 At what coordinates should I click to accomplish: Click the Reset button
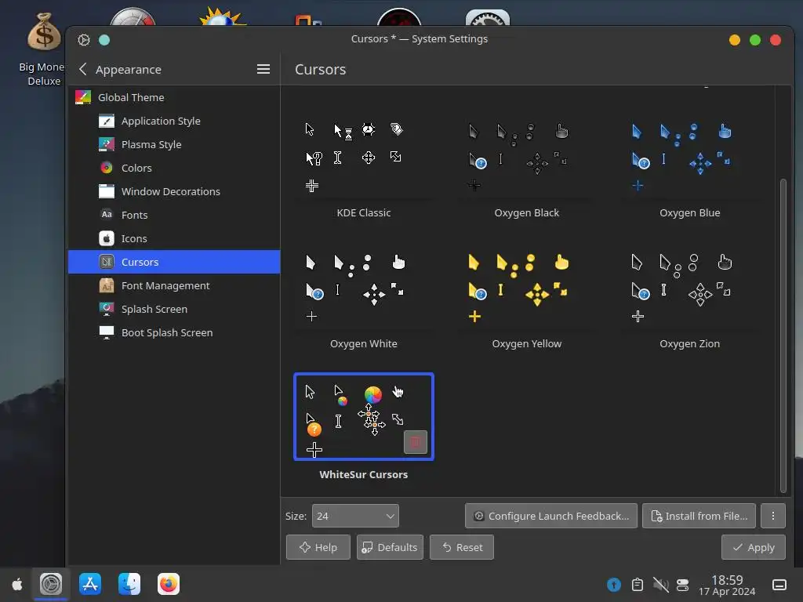click(x=462, y=547)
